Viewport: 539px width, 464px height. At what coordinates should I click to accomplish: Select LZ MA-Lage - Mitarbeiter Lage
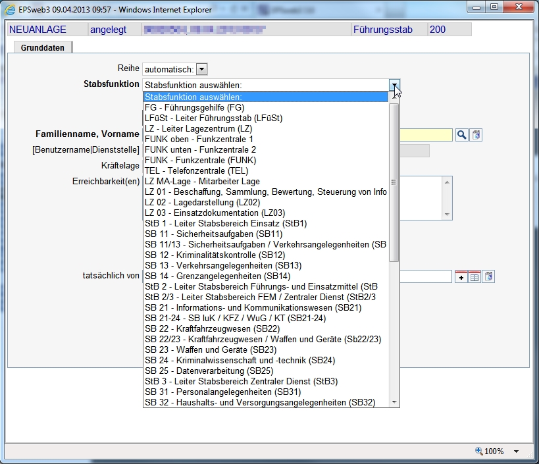[x=265, y=182]
